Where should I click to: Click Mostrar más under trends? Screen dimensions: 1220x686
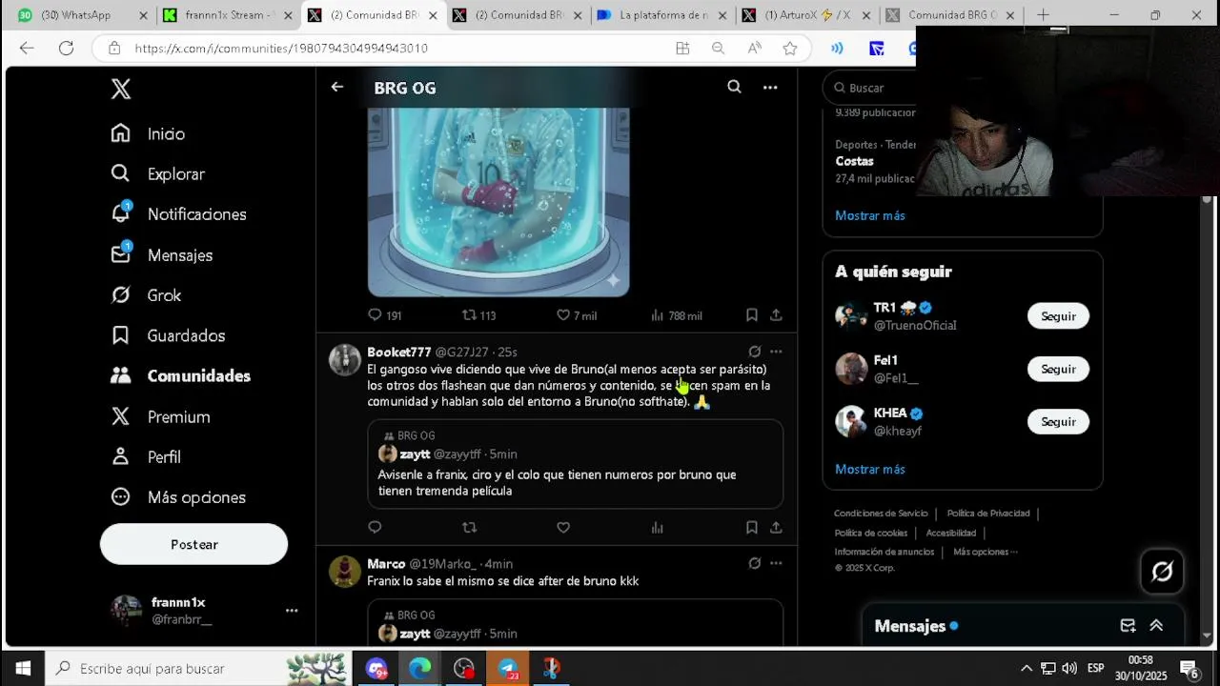point(870,215)
